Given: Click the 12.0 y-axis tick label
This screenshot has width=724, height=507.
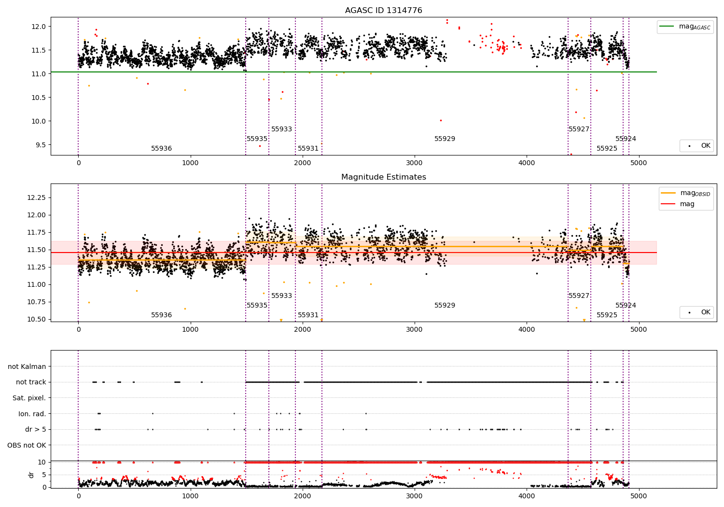Looking at the screenshot, I should (x=39, y=27).
